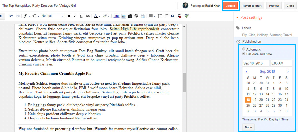Image resolution: width=298 pixels, height=132 pixels.
Task: Click the Link toolbar button
Action: click(x=116, y=16)
